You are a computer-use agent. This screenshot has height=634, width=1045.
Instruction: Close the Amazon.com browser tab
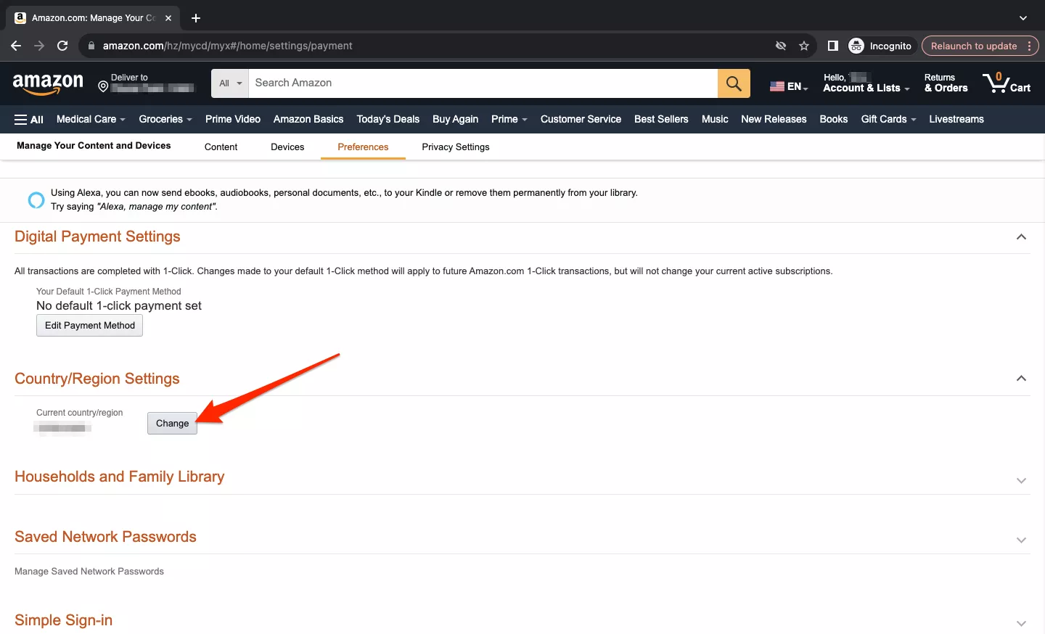point(168,18)
